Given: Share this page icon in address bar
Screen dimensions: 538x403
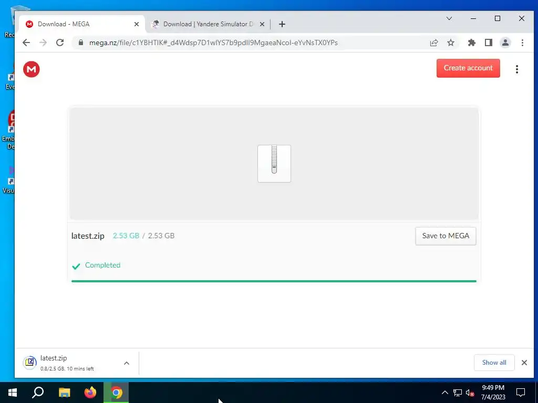Looking at the screenshot, I should click(433, 43).
